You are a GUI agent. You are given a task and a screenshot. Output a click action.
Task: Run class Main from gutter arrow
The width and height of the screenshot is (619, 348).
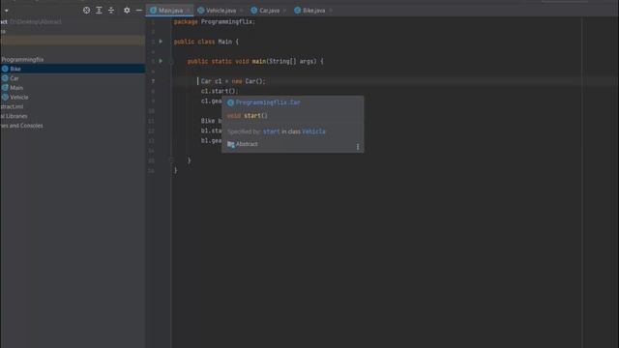pos(161,42)
